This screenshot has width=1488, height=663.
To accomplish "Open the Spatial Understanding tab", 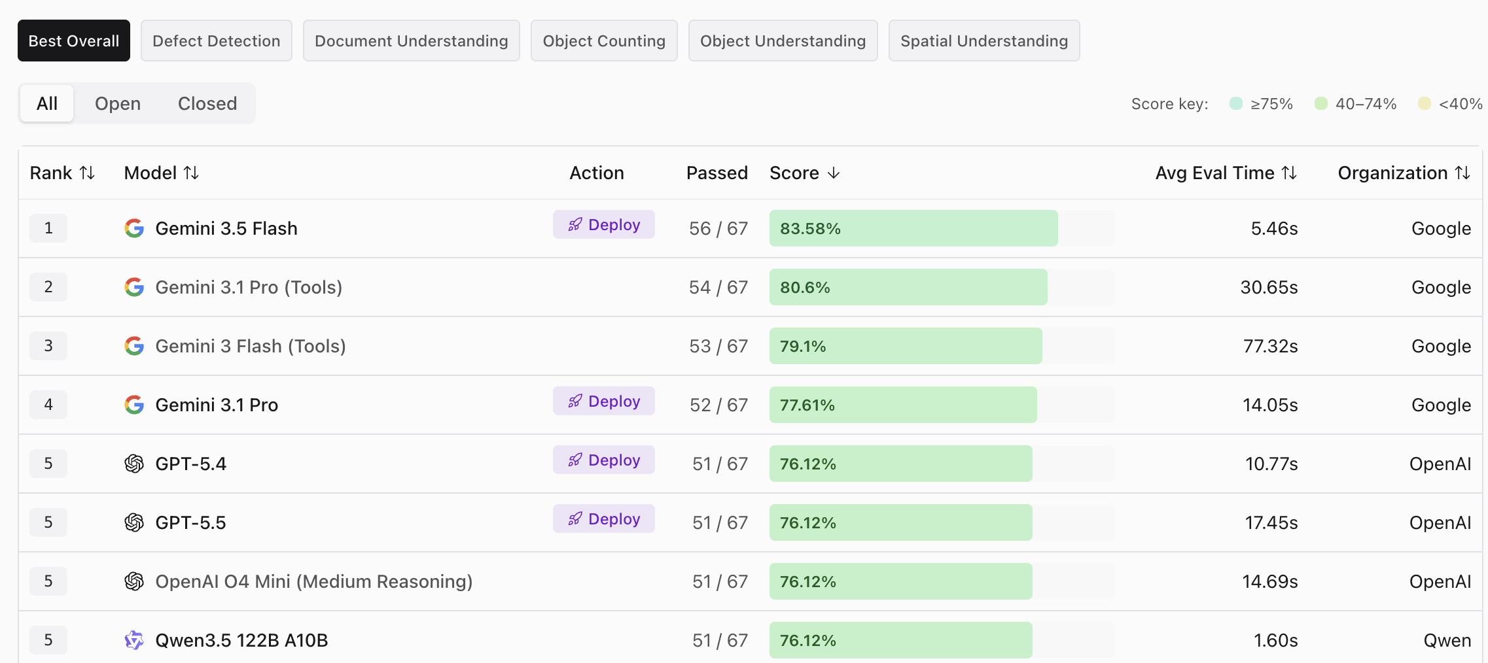I will point(984,41).
